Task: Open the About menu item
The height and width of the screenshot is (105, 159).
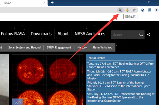Action: [63, 34]
